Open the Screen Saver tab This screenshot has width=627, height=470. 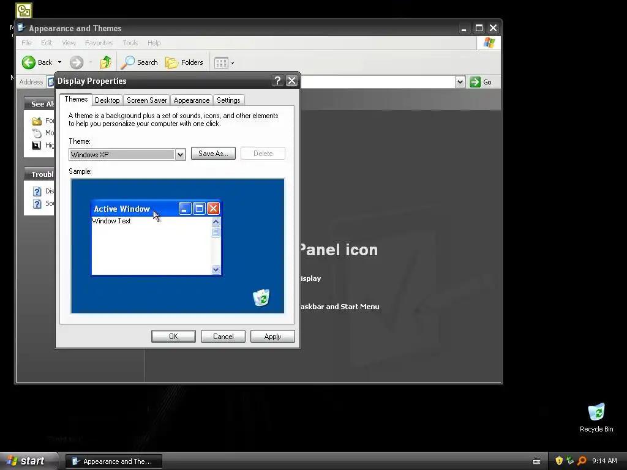coord(147,100)
